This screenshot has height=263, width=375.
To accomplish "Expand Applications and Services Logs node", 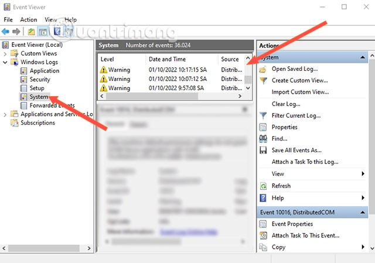I will coord(6,114).
